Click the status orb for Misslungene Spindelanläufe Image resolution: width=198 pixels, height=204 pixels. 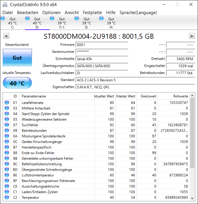tap(7, 136)
